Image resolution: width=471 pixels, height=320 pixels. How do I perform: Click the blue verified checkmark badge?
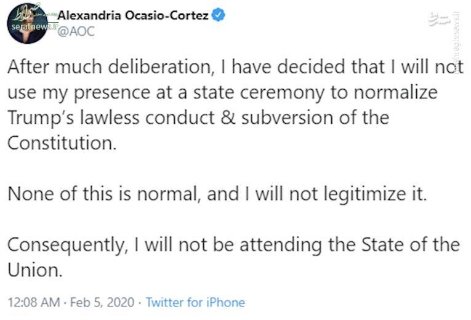point(219,15)
